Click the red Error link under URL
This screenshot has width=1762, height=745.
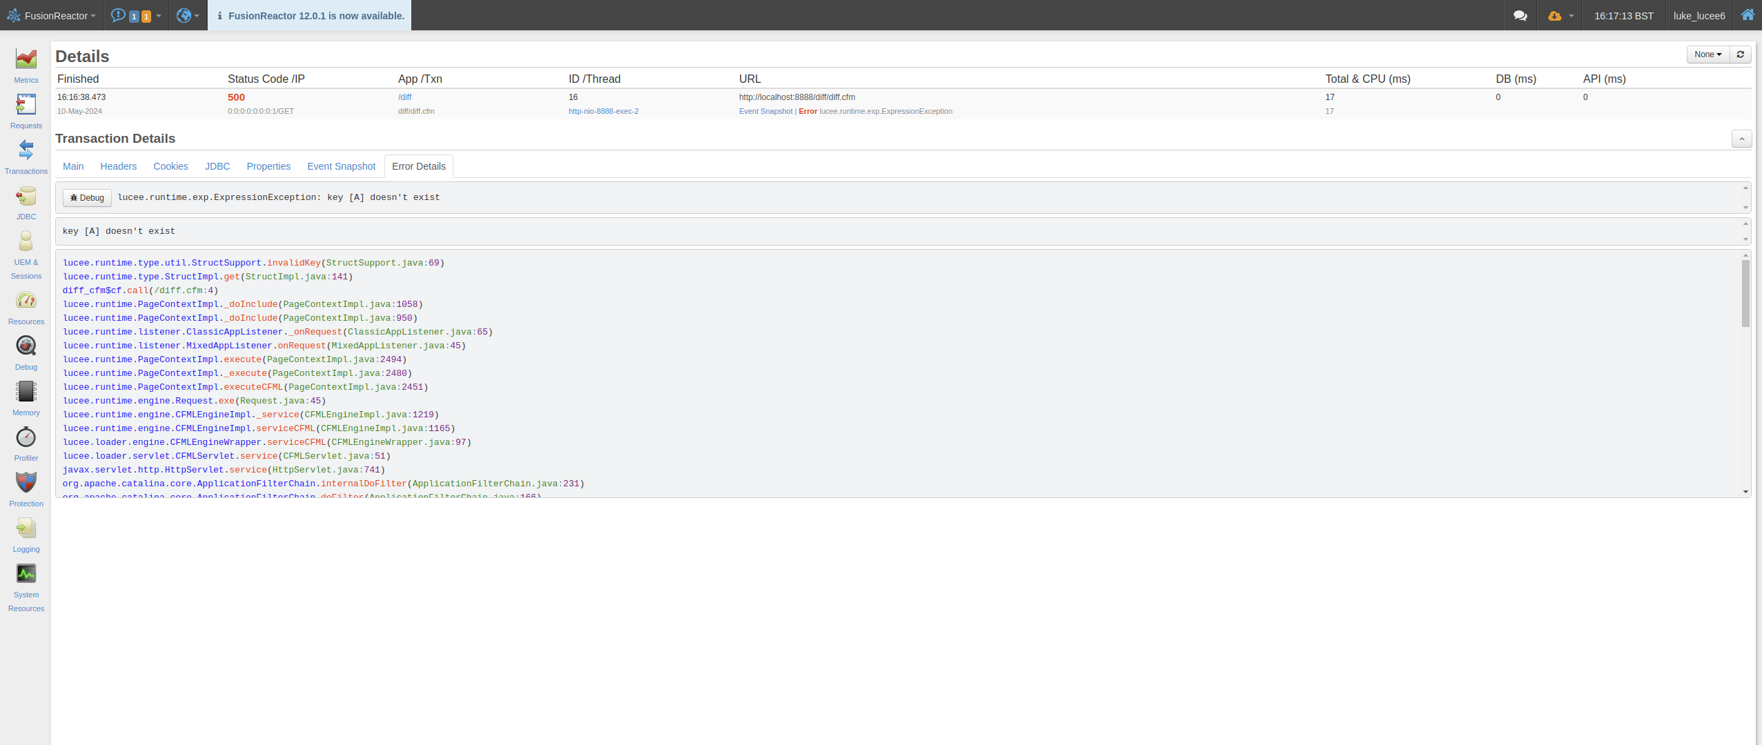[807, 111]
